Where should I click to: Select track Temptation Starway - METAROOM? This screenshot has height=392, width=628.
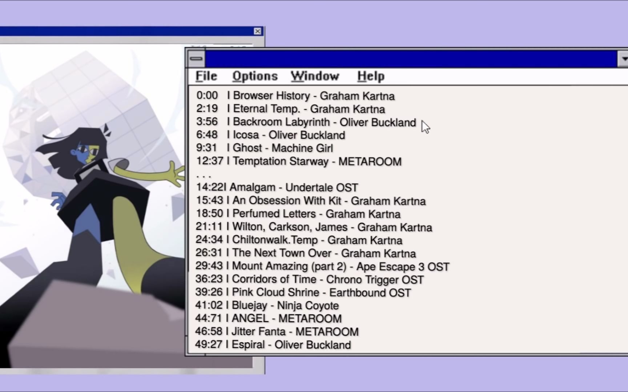tap(299, 161)
